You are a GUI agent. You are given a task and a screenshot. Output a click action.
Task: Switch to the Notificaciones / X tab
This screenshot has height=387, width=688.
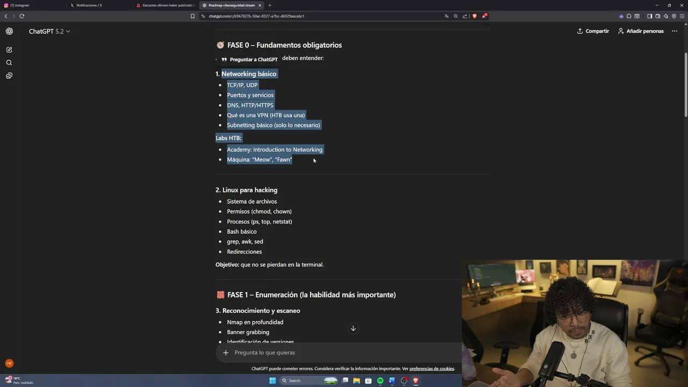(99, 5)
